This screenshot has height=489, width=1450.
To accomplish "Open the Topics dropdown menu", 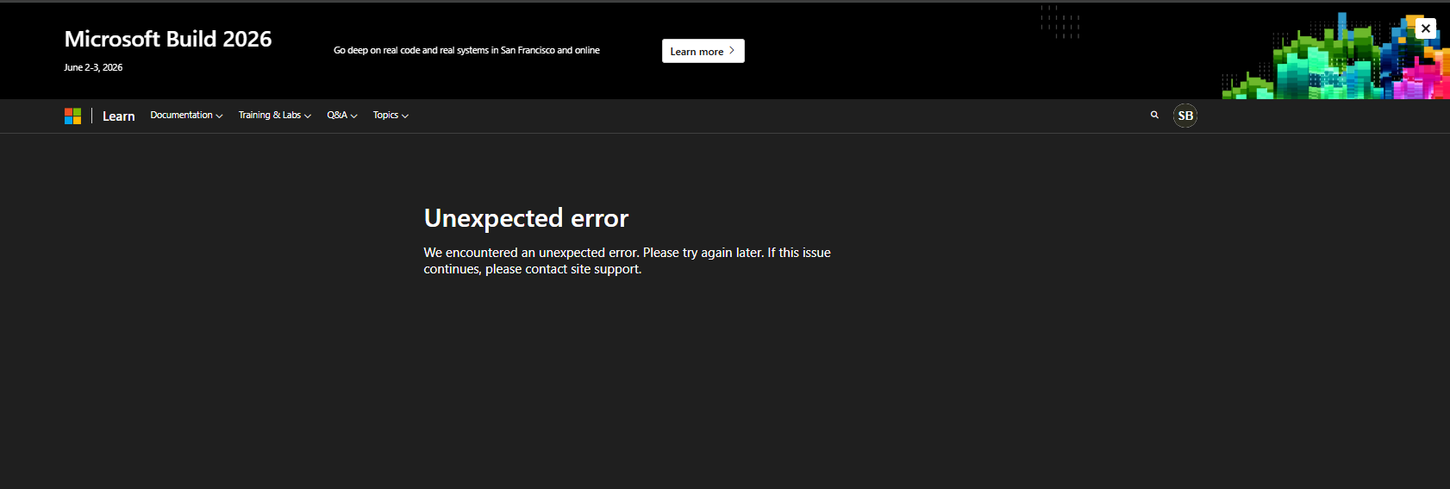I will coord(391,116).
